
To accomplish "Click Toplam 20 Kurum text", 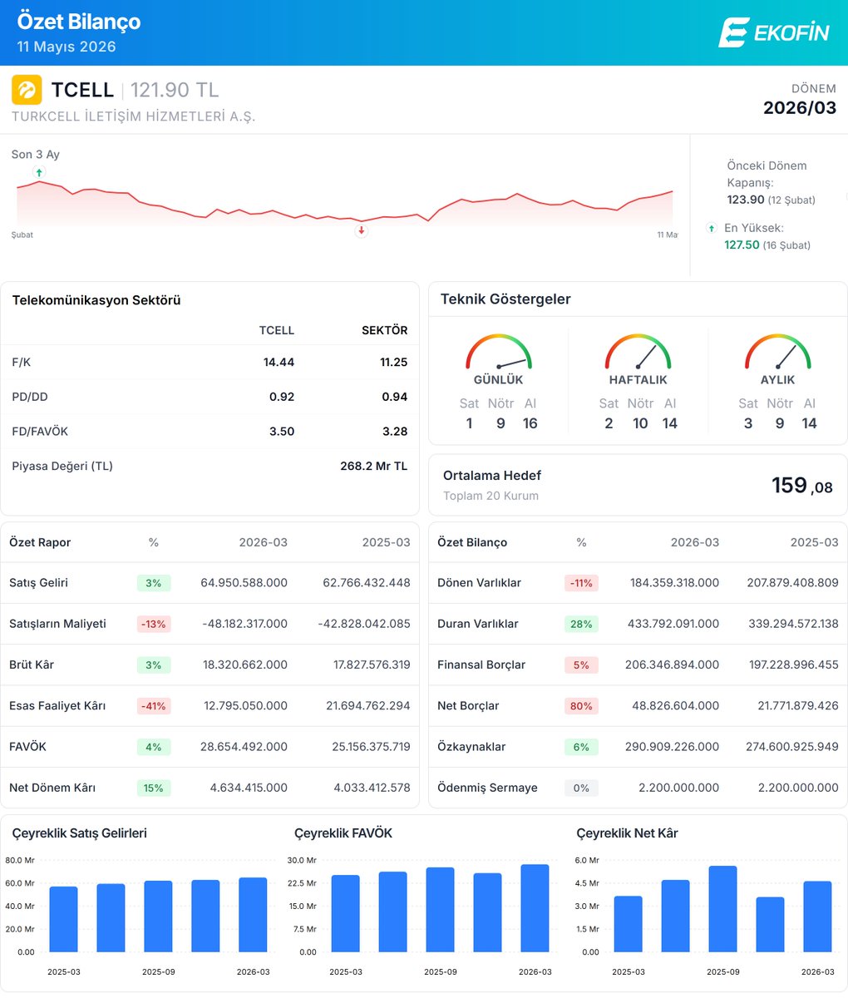I will 491,496.
